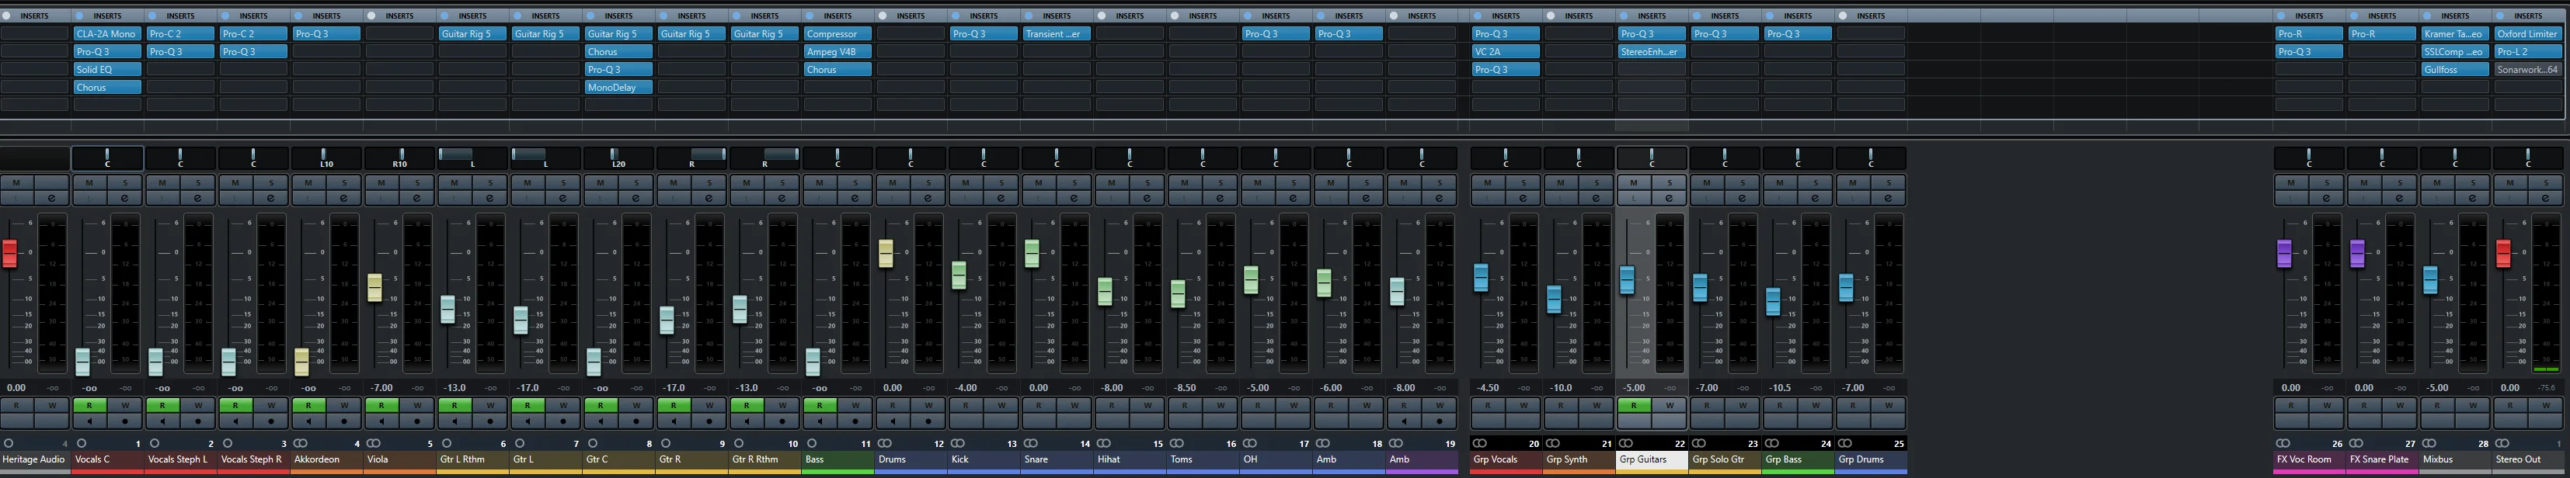Record-enable the Drums channel

coord(928,421)
